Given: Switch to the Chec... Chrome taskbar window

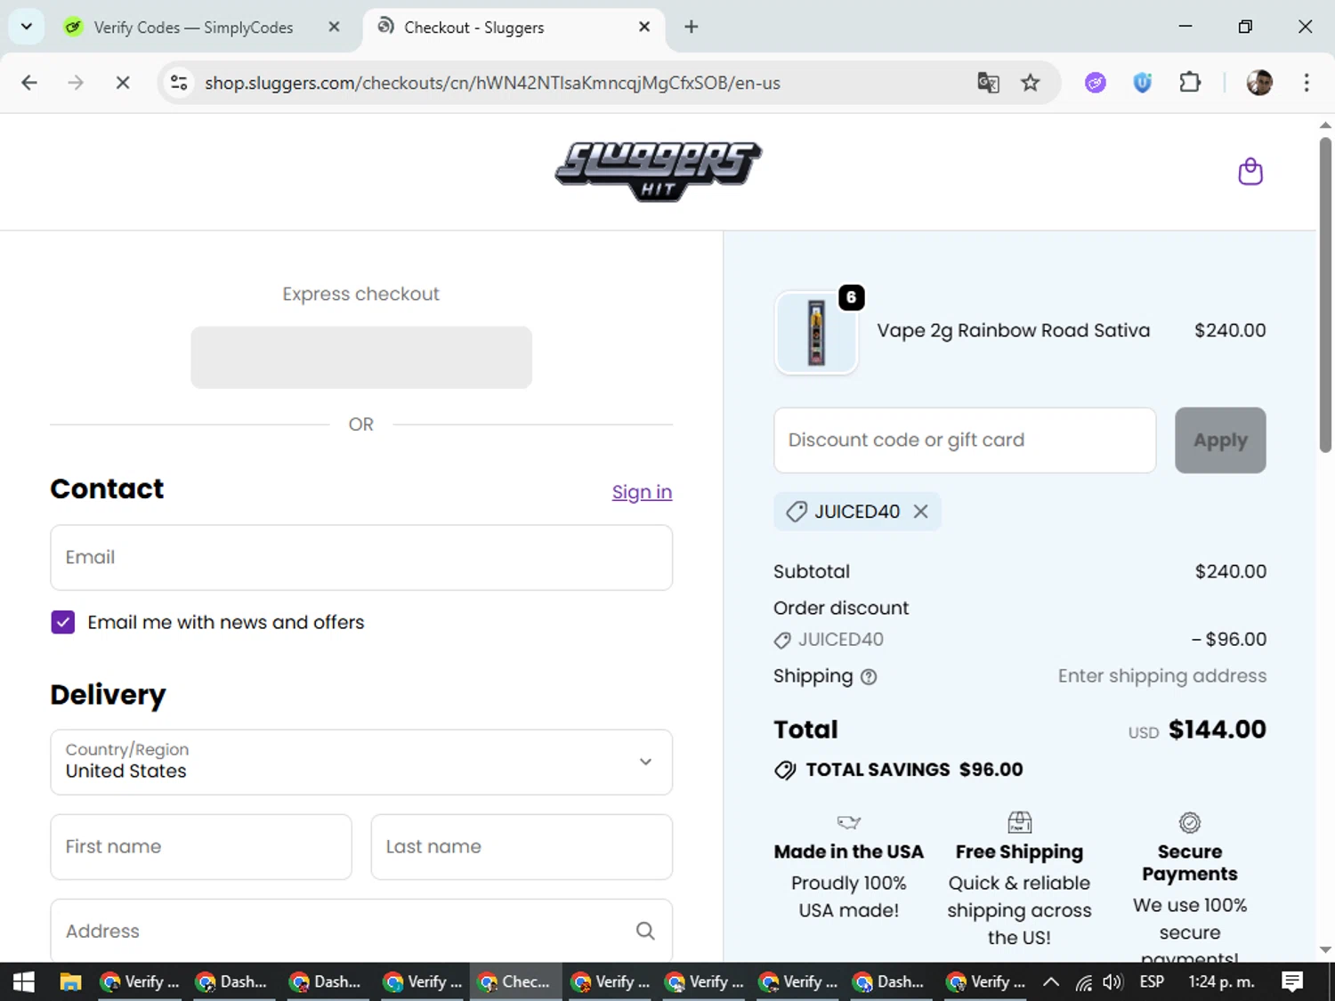Looking at the screenshot, I should (515, 982).
